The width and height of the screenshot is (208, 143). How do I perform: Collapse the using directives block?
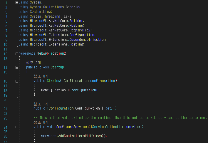(17, 3)
